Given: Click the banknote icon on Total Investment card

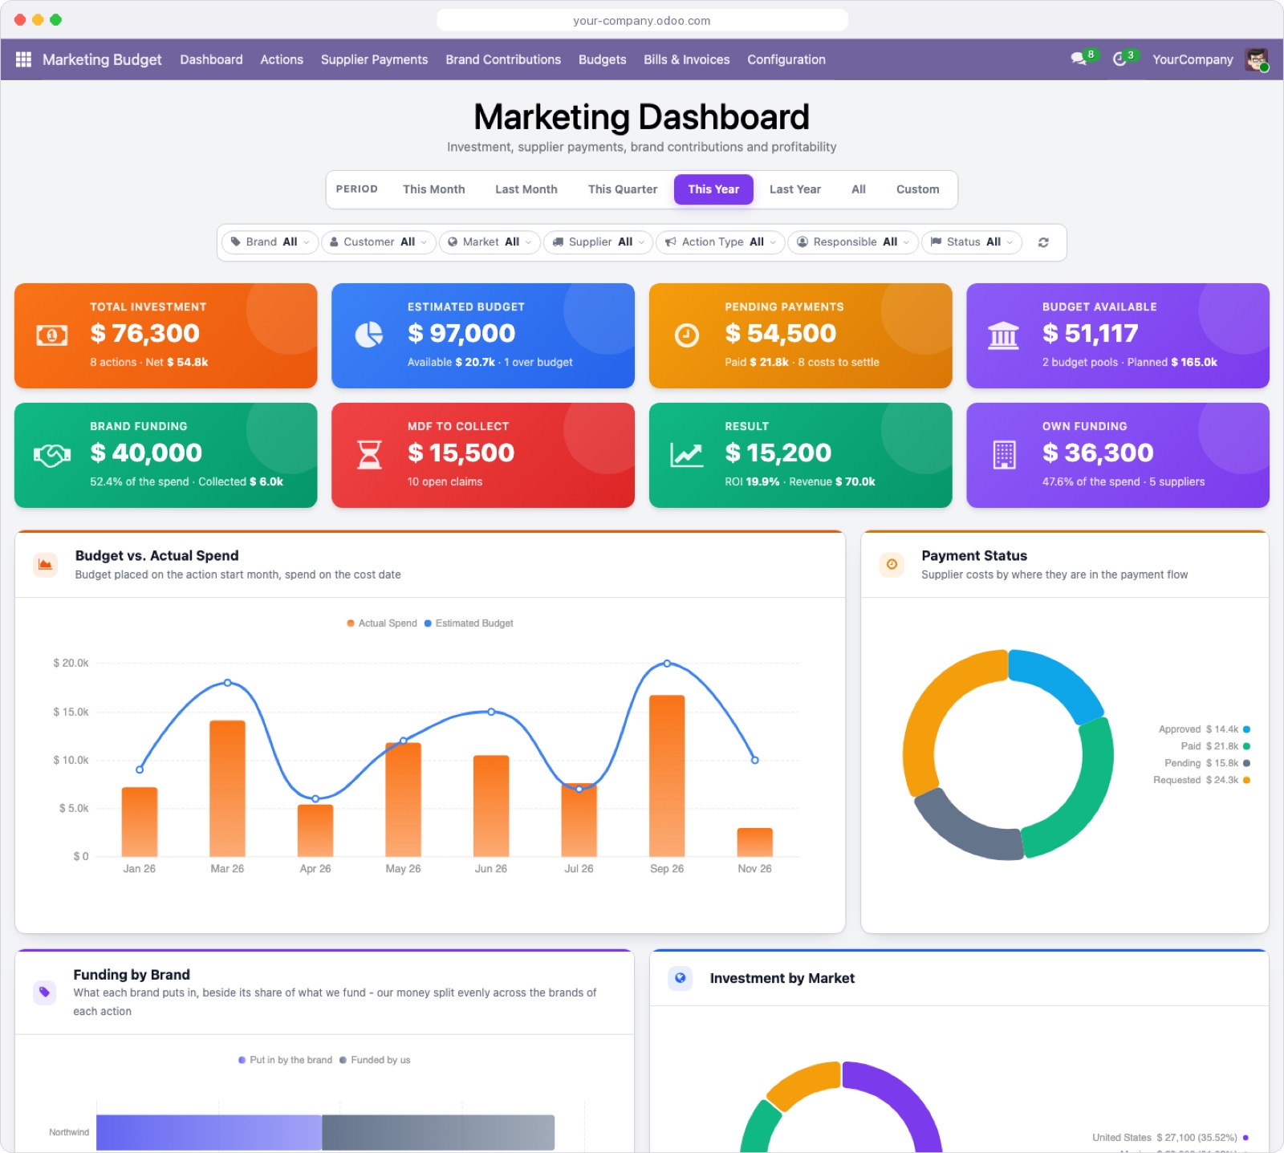Looking at the screenshot, I should tap(52, 335).
